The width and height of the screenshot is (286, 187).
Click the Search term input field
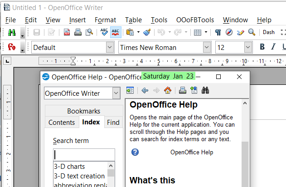84,154
